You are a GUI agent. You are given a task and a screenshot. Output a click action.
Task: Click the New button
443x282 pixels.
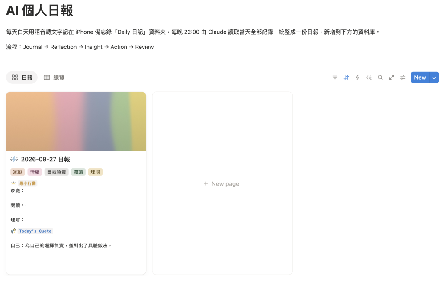click(x=420, y=77)
